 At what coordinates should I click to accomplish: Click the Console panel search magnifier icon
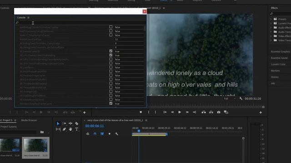click(x=17, y=23)
